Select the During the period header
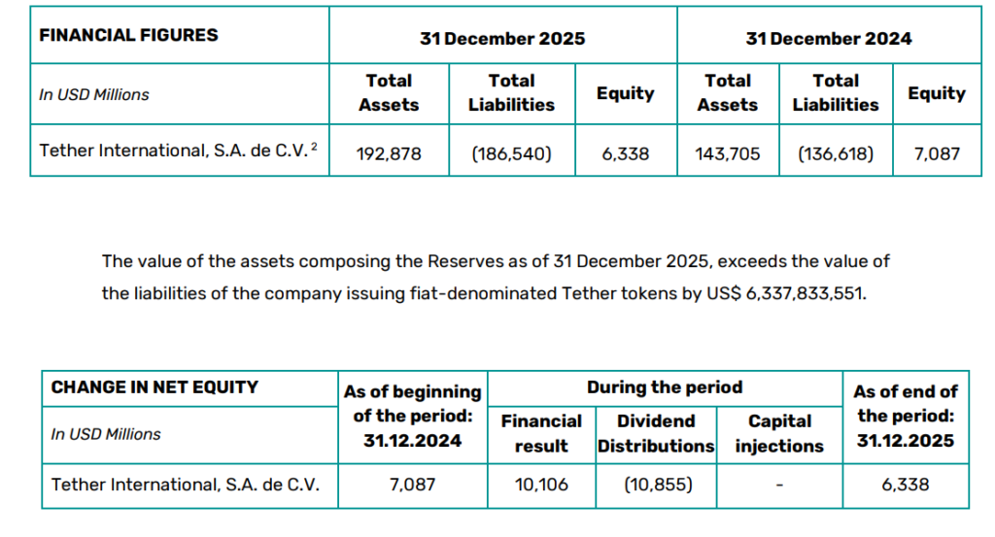 click(x=665, y=387)
